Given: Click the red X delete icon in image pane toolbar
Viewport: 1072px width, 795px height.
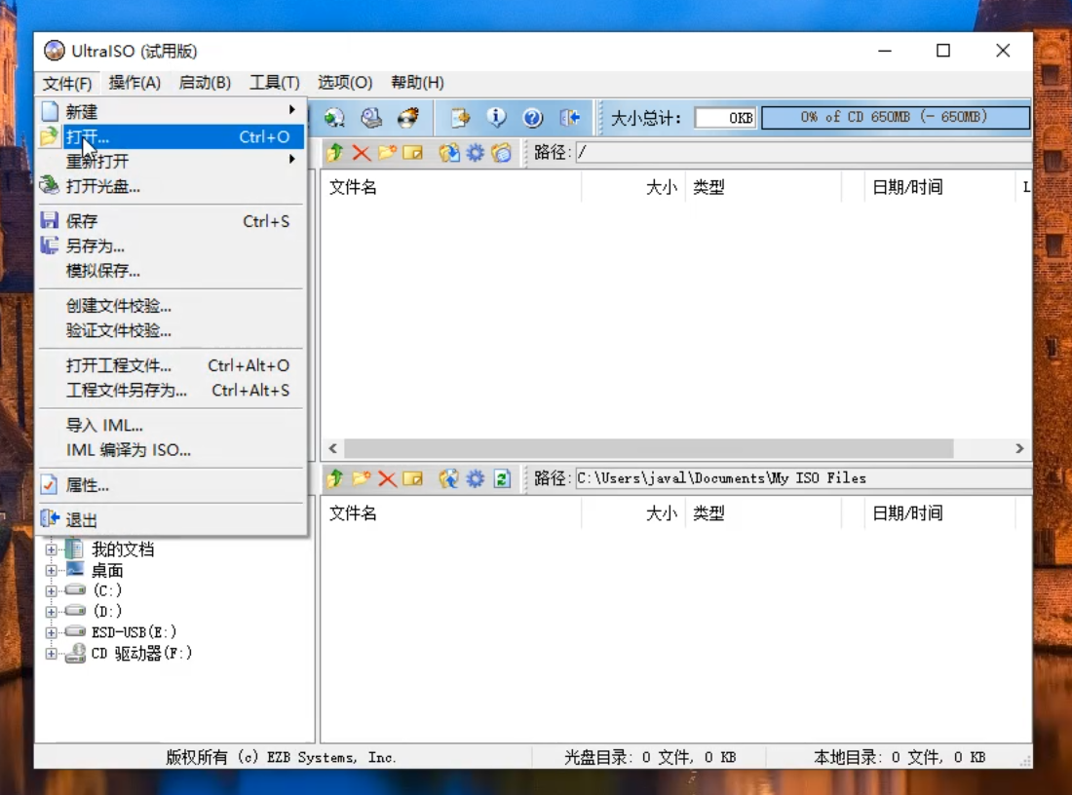Looking at the screenshot, I should pos(361,152).
